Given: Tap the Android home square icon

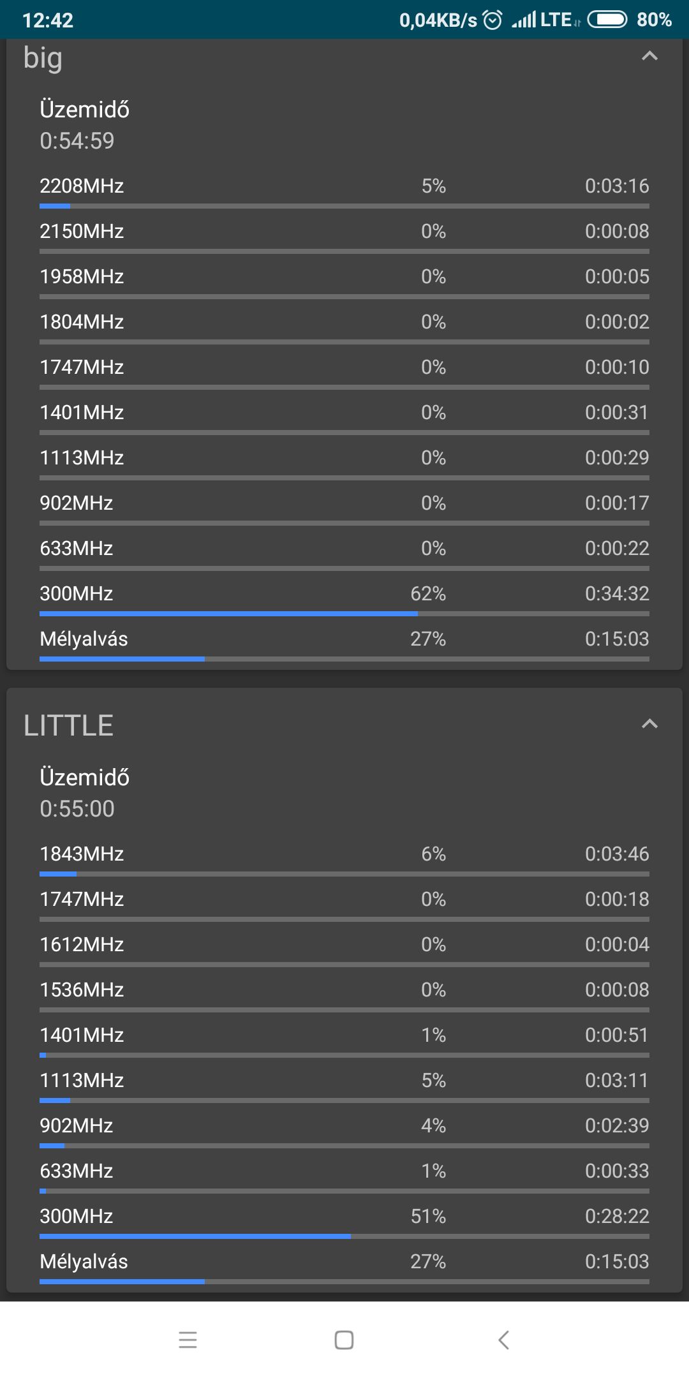Looking at the screenshot, I should tap(344, 1340).
